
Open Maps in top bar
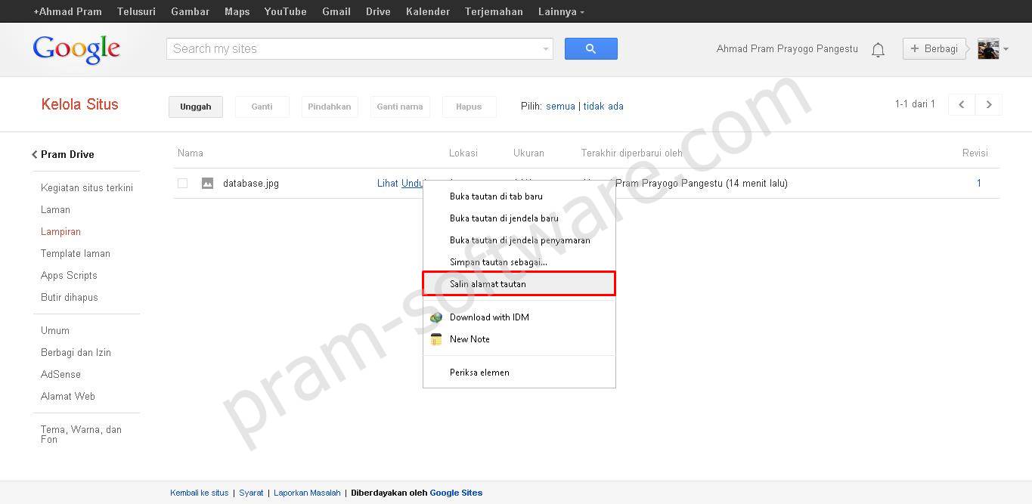point(237,11)
